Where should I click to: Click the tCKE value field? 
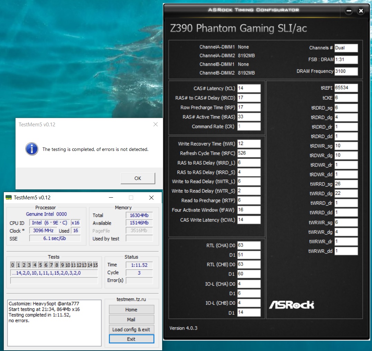coord(346,98)
